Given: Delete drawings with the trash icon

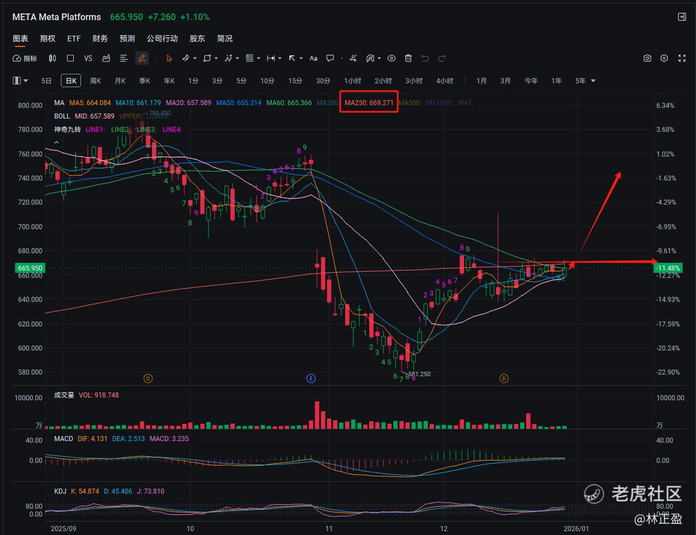Looking at the screenshot, I should pyautogui.click(x=408, y=58).
